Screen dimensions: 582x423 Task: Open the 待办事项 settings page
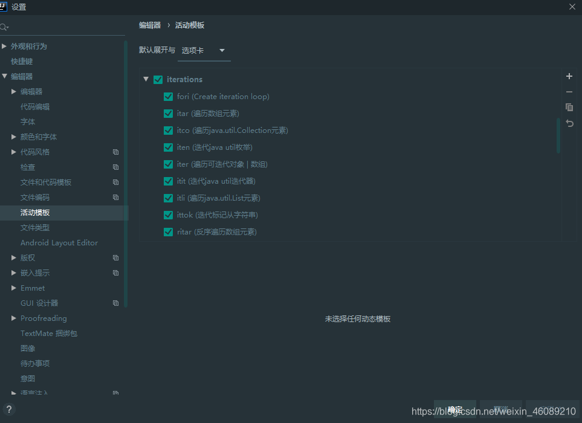[35, 364]
